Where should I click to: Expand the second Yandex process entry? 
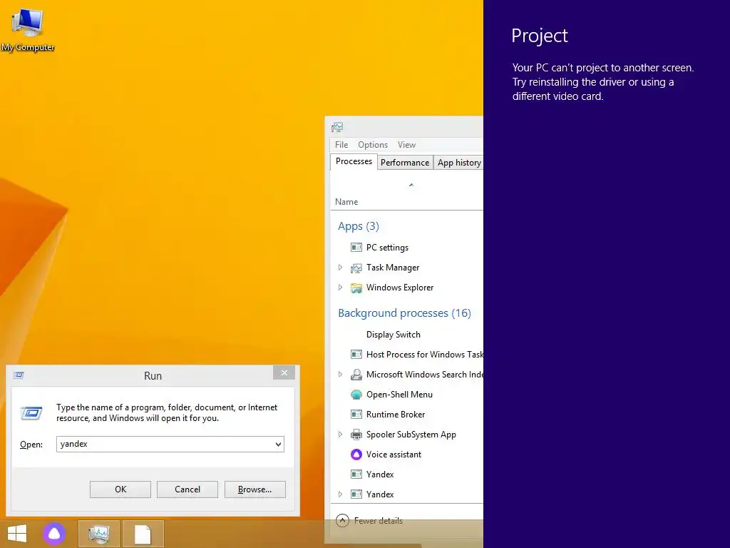(x=340, y=494)
